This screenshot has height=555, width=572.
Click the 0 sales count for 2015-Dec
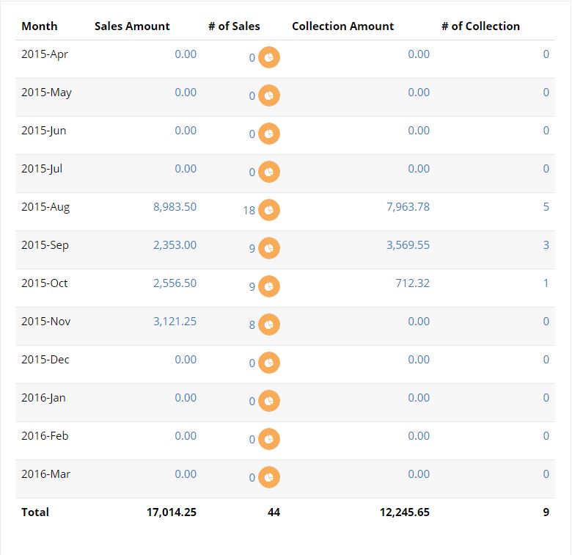point(252,363)
